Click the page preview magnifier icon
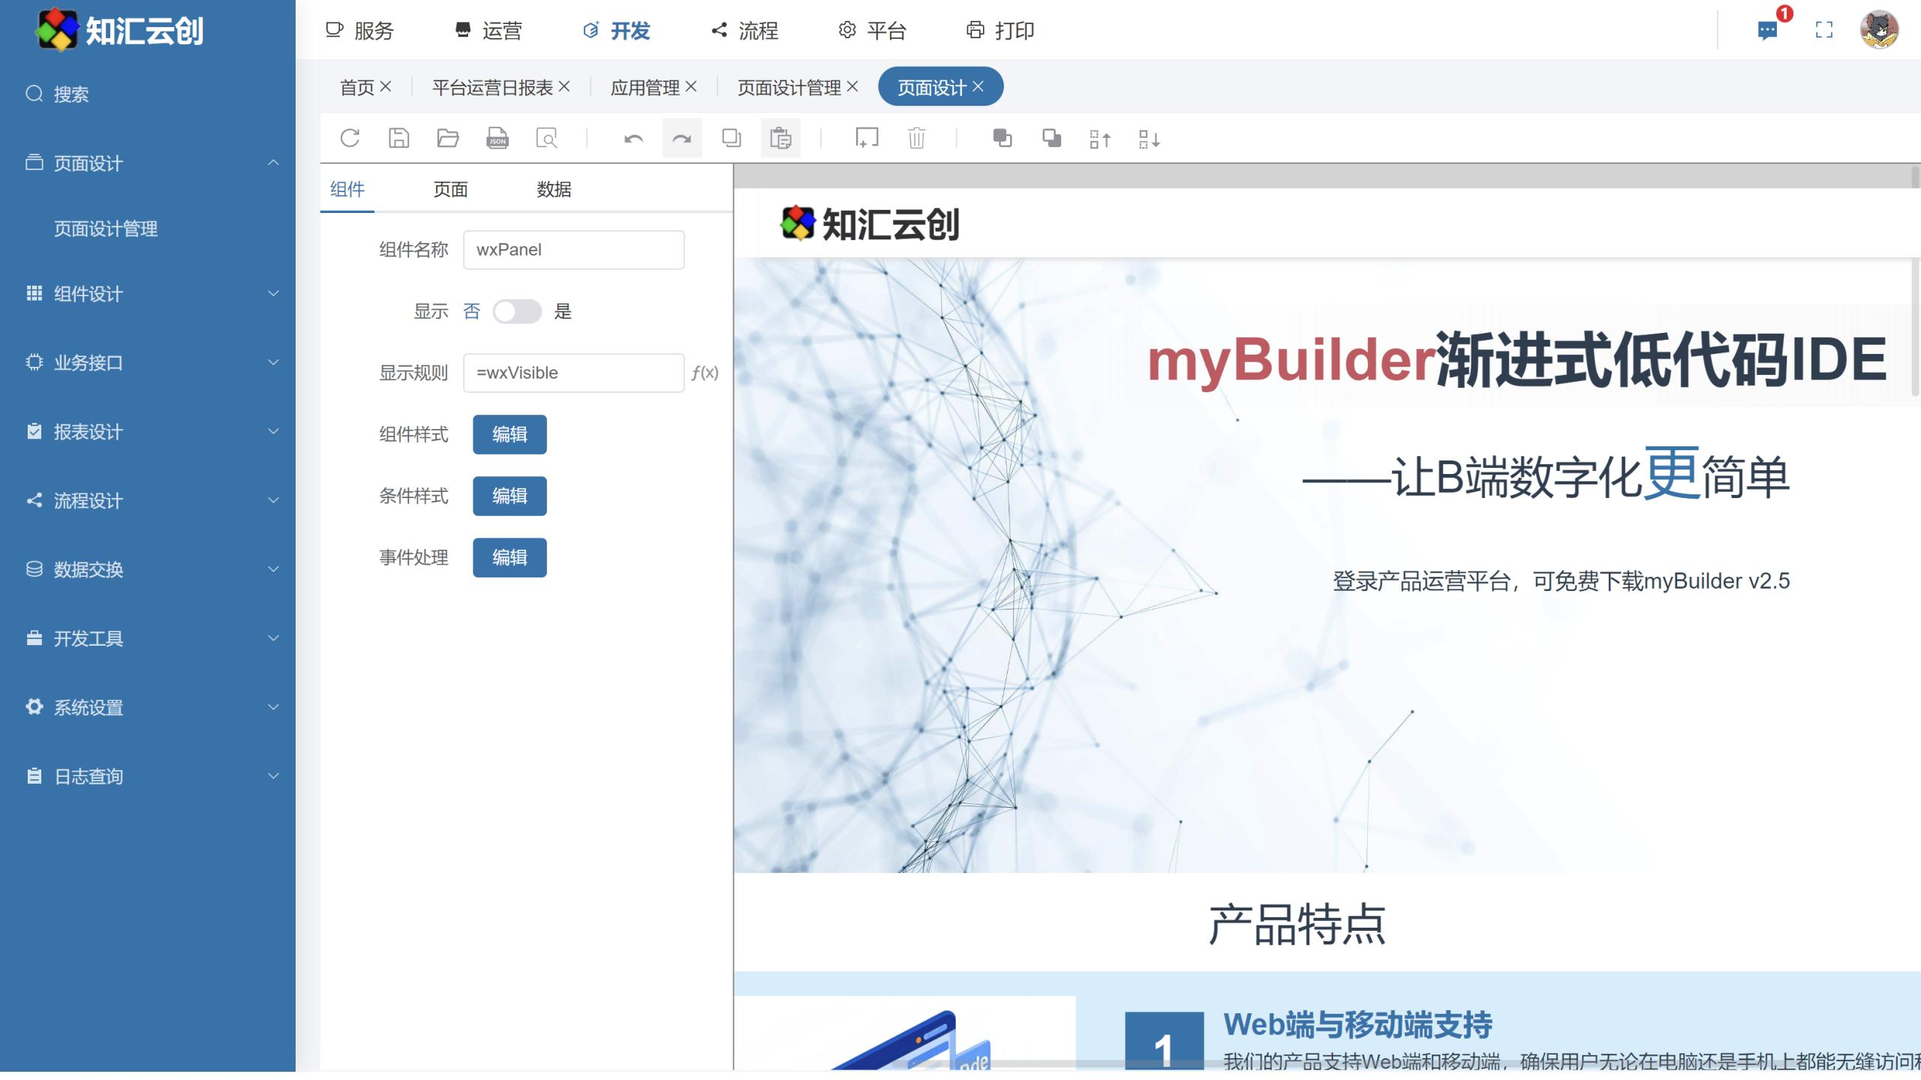 click(546, 138)
